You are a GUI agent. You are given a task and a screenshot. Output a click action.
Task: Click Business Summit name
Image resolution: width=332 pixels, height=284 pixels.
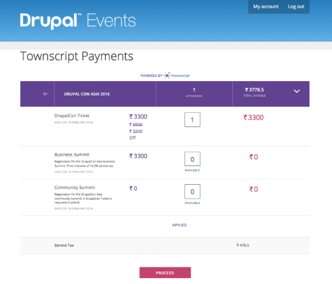[x=72, y=155]
